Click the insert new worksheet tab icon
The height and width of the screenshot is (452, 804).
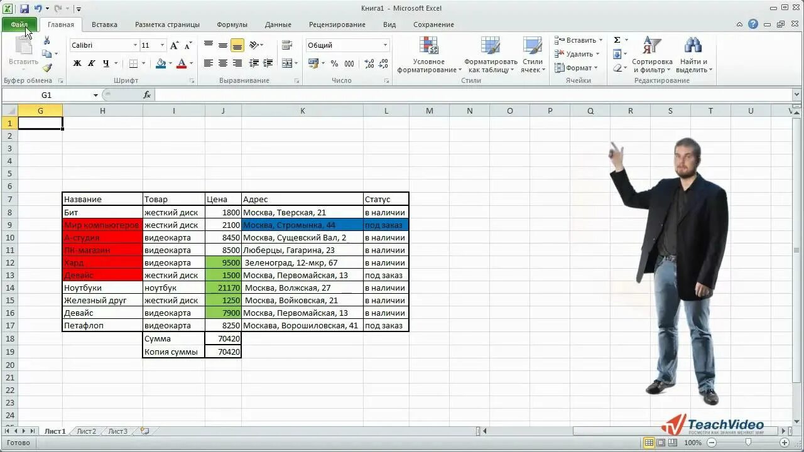click(x=145, y=431)
